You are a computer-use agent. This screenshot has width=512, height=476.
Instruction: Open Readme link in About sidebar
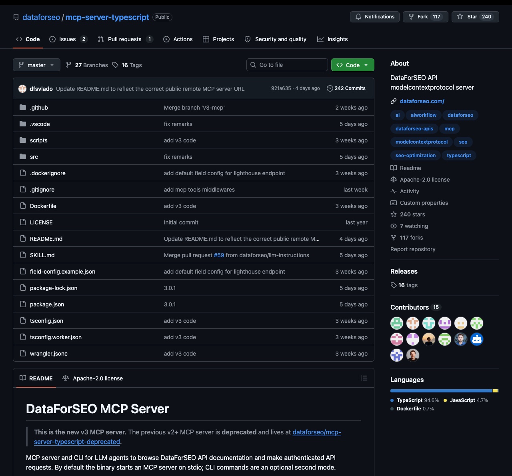tap(406, 168)
